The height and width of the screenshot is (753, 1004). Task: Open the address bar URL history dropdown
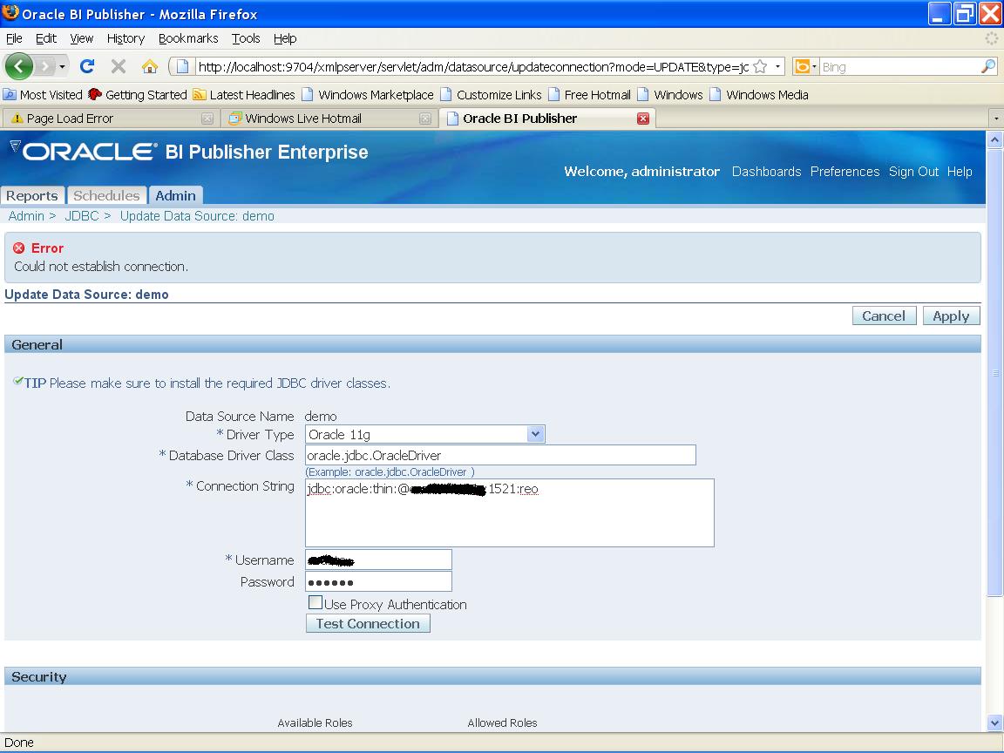778,66
